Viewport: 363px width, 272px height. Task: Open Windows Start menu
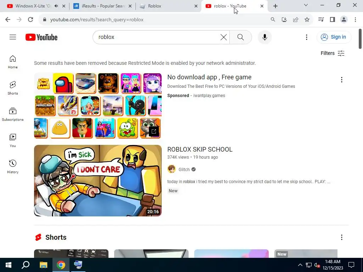click(9, 265)
